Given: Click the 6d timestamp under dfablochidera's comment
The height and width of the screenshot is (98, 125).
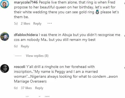Looking at the screenshot, I should coord(16,46).
